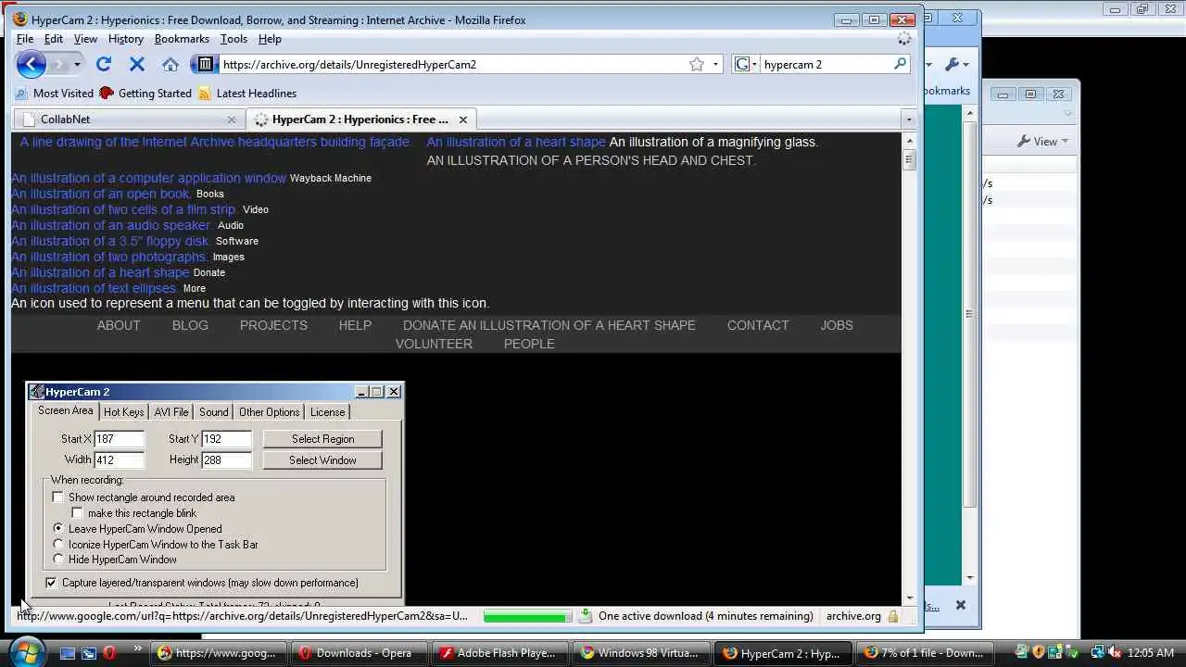Click the wrench View icon in background window
Viewport: 1186px width, 667px height.
tap(1024, 142)
